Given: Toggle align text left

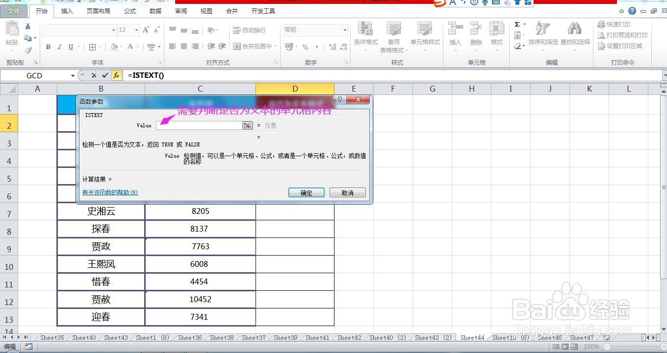Looking at the screenshot, I should coord(173,47).
